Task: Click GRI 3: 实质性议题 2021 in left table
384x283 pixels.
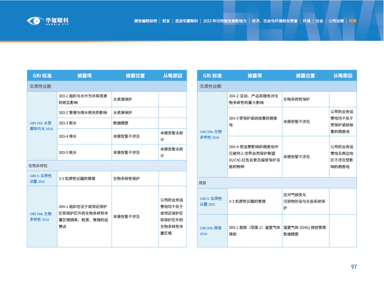Action: (41, 179)
